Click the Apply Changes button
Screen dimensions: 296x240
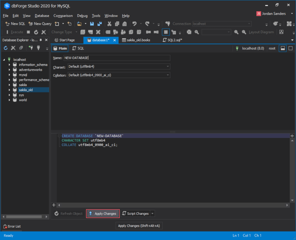click(103, 213)
